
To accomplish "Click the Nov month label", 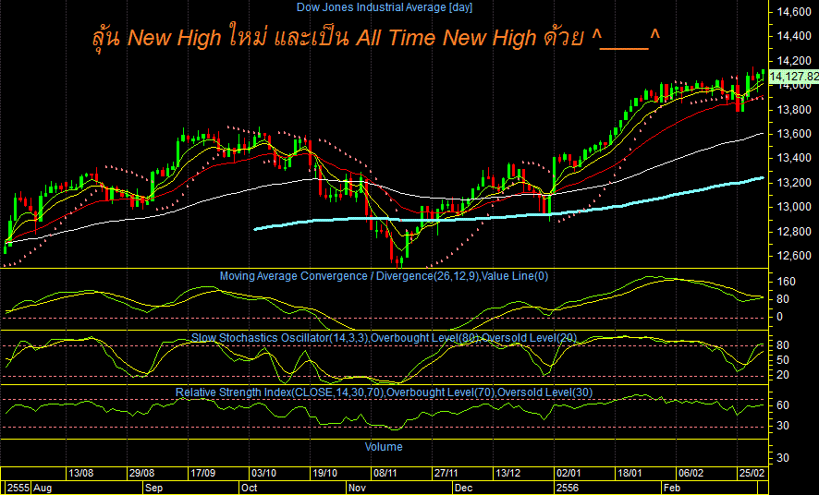I will tap(357, 489).
